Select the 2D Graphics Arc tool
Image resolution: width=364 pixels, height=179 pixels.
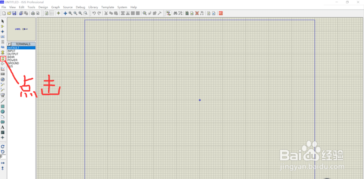[3, 117]
